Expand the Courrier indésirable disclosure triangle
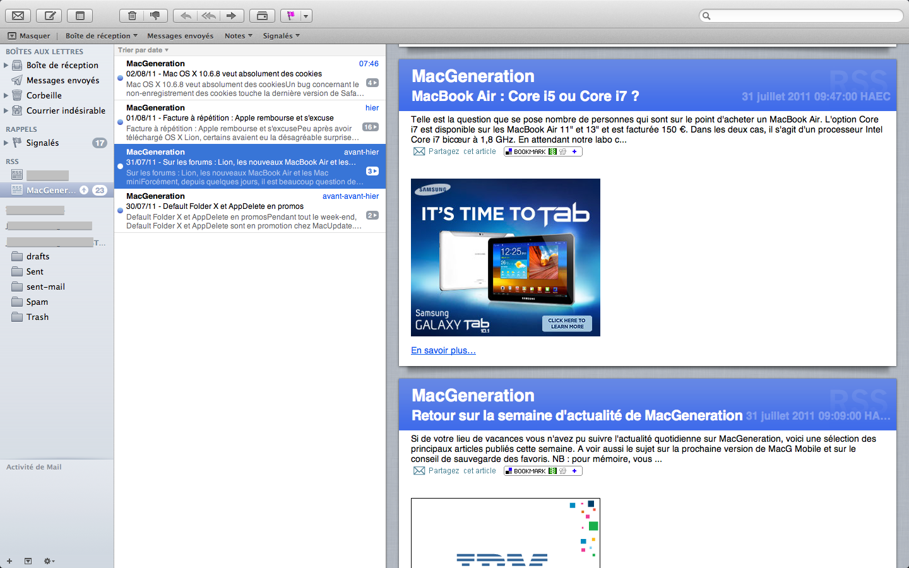Image resolution: width=909 pixels, height=568 pixels. tap(6, 110)
